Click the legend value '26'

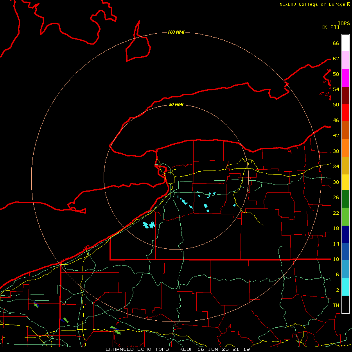[336, 198]
